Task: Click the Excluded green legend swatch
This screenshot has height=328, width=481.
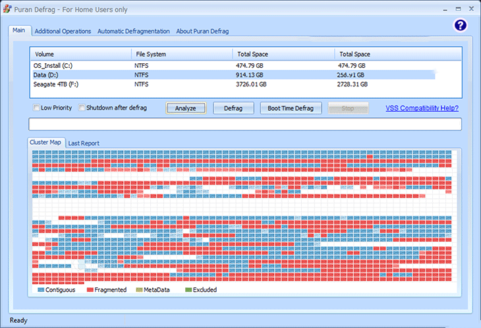Action: 188,290
